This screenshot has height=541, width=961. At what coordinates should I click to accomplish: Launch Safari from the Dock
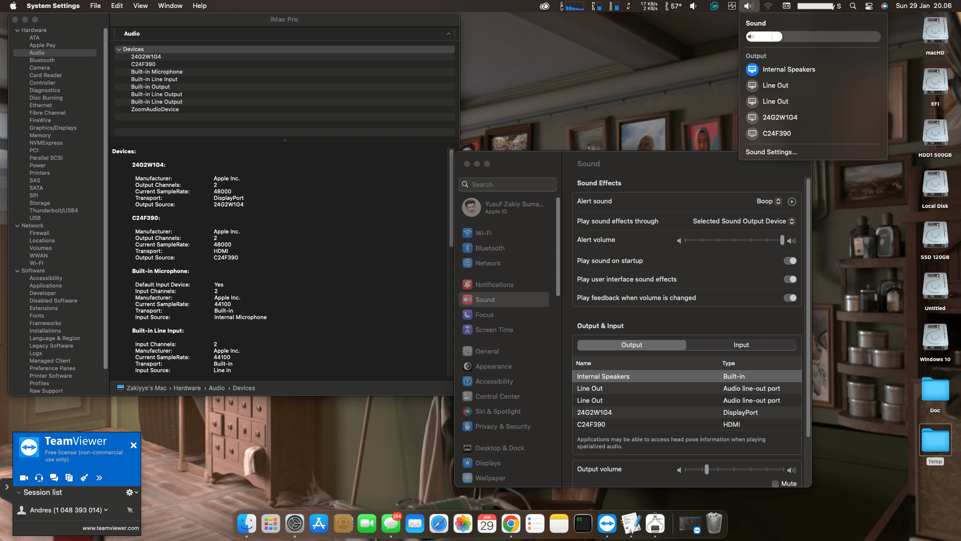point(439,524)
